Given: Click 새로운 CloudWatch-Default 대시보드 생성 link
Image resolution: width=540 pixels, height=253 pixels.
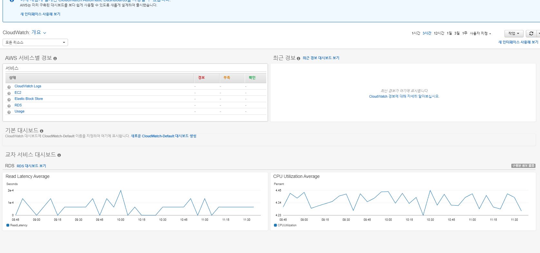Looking at the screenshot, I should tap(163, 136).
